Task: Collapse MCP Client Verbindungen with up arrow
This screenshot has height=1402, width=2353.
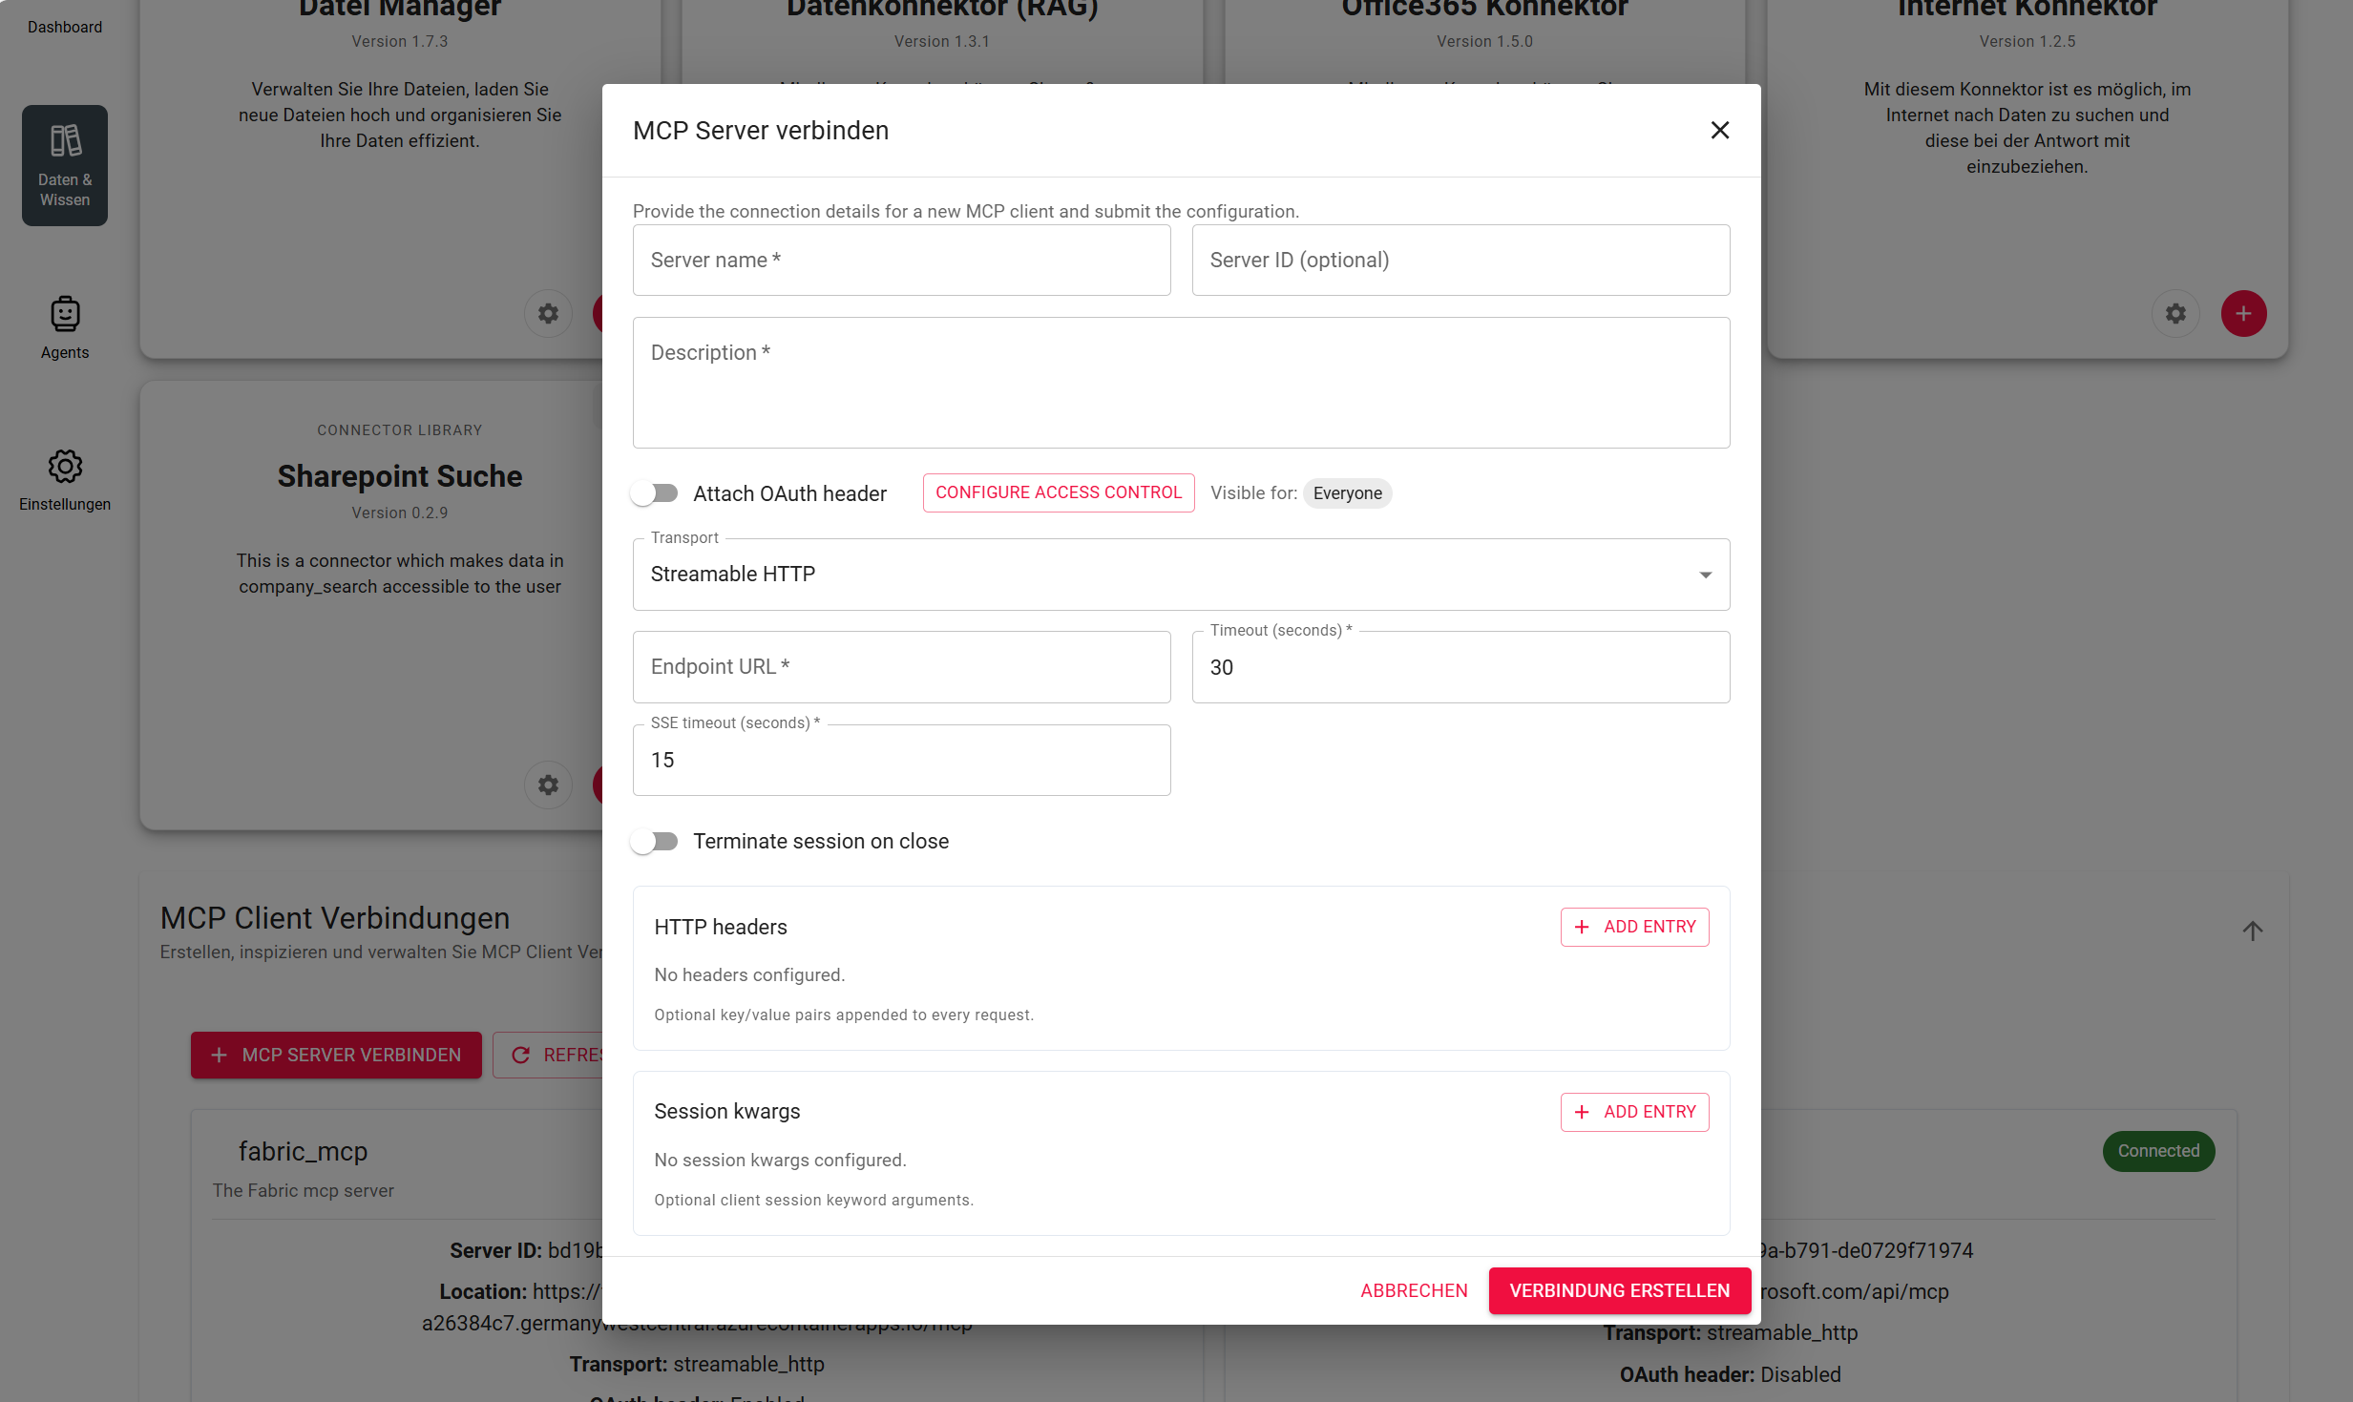Action: tap(2252, 931)
